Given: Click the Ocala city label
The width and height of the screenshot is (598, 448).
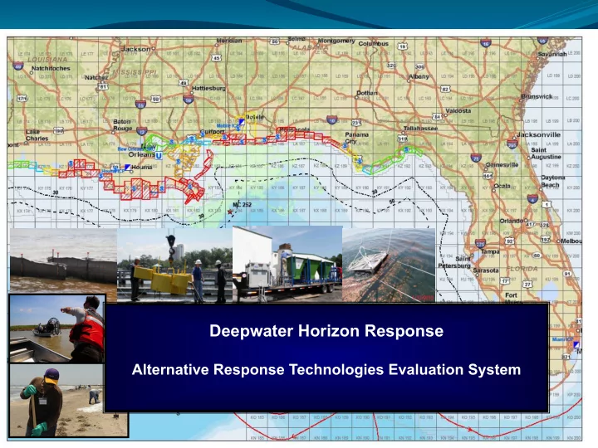Looking at the screenshot, I should point(502,186).
